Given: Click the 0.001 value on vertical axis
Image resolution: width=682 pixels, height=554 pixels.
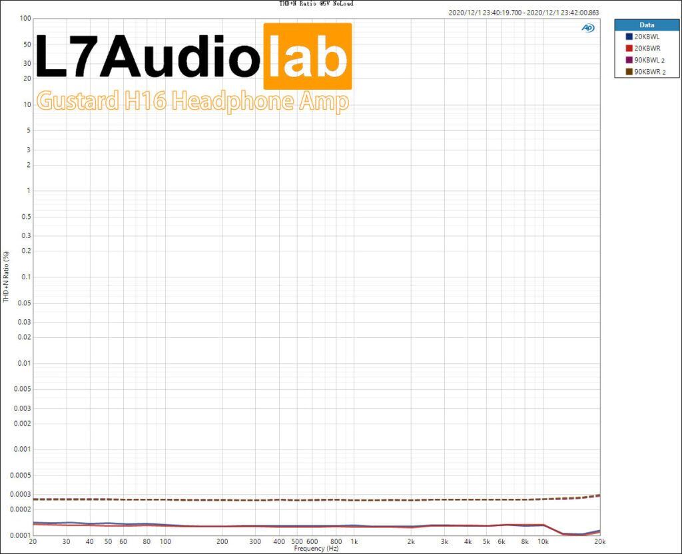Looking at the screenshot, I should 22,449.
